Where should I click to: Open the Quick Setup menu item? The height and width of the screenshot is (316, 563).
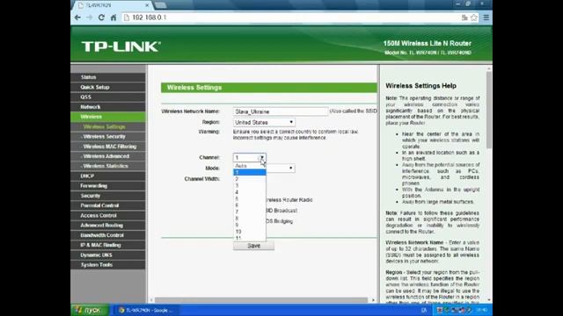coord(108,87)
